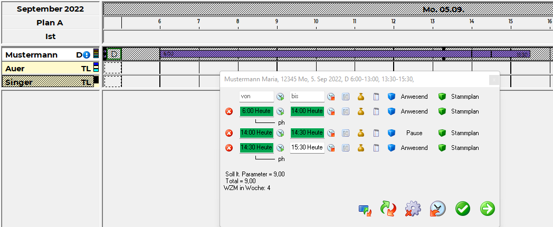
Task: Click the blue info badge next to Mustermann
Action: click(x=87, y=54)
